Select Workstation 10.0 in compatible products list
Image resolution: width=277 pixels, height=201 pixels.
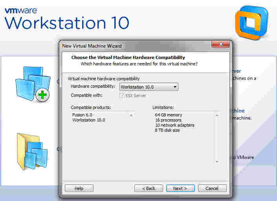pos(89,120)
